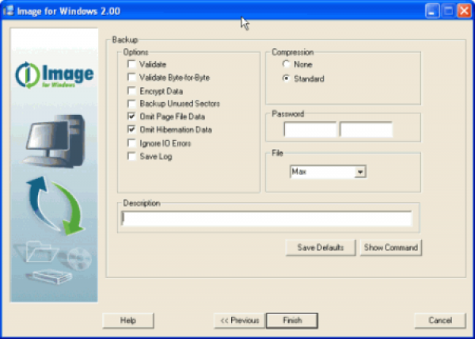Select None compression radio button
This screenshot has height=339, width=475.
point(286,64)
